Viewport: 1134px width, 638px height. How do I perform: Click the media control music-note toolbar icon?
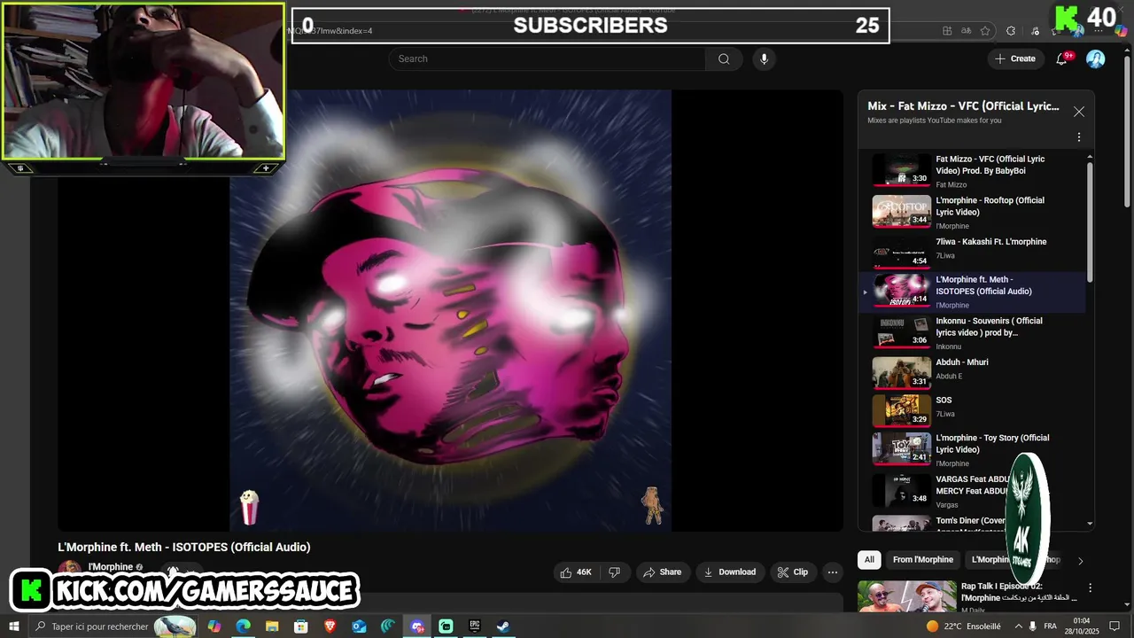(1035, 31)
